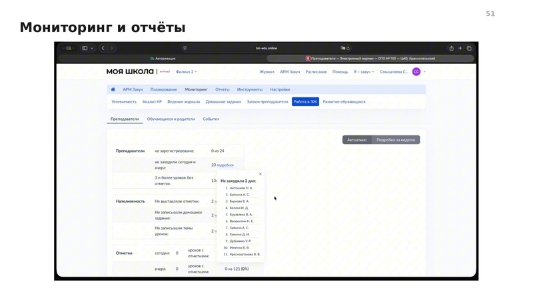Click 'Буравлева В. А.' in the popup list
The image size is (533, 300).
click(x=241, y=215)
